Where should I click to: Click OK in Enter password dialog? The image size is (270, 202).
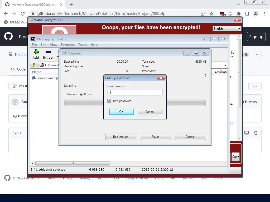point(121,112)
